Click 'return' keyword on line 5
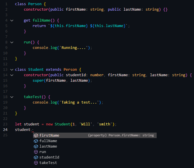 [x=39, y=26]
